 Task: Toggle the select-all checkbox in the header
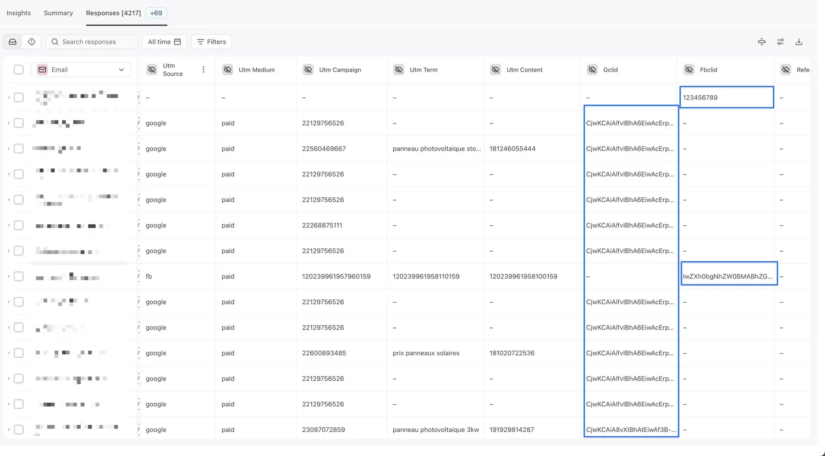tap(18, 70)
